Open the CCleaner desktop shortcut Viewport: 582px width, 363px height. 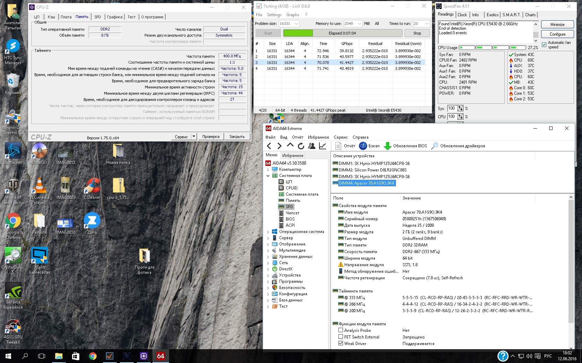(92, 186)
